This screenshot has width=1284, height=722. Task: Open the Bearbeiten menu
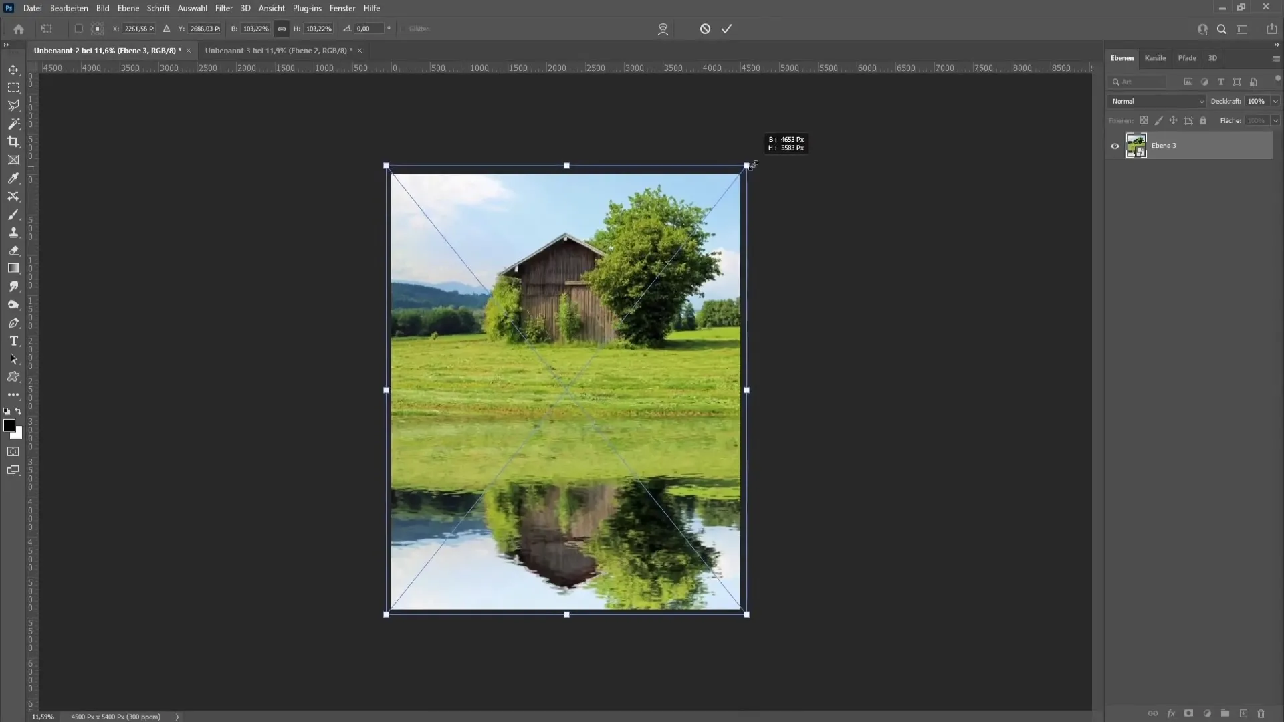[69, 8]
